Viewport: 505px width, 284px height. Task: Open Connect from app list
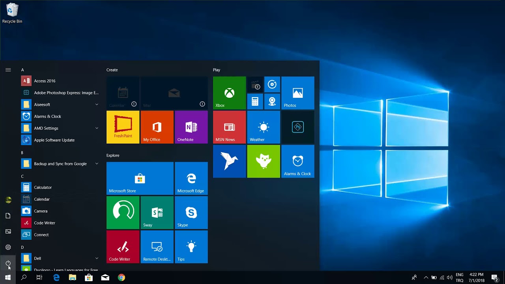click(60, 235)
